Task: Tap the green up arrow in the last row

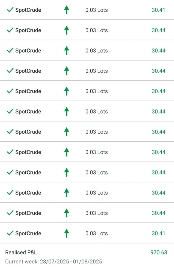Action: pyautogui.click(x=67, y=233)
